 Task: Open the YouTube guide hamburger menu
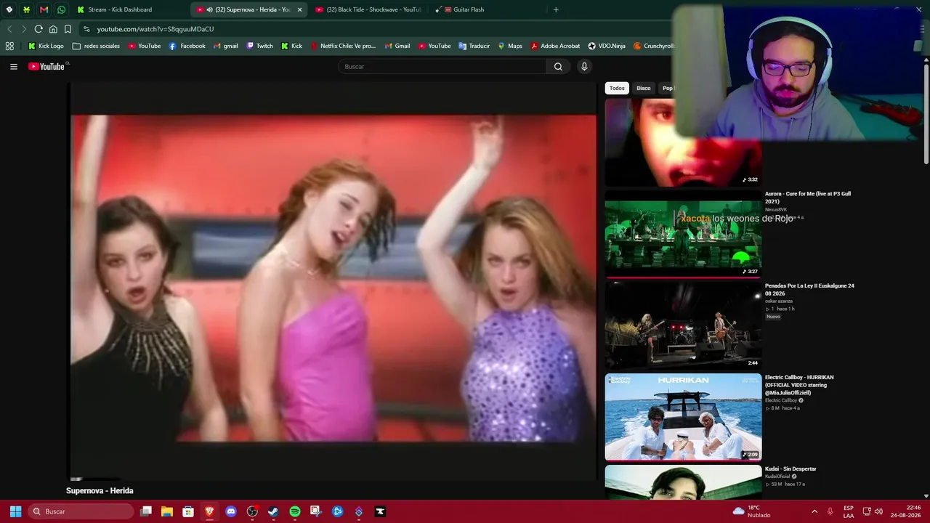point(13,67)
